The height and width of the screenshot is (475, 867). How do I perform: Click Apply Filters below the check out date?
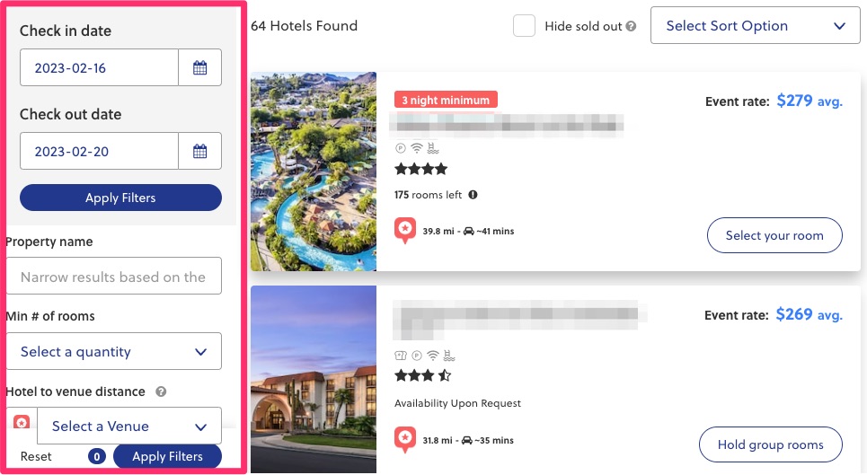(x=120, y=198)
